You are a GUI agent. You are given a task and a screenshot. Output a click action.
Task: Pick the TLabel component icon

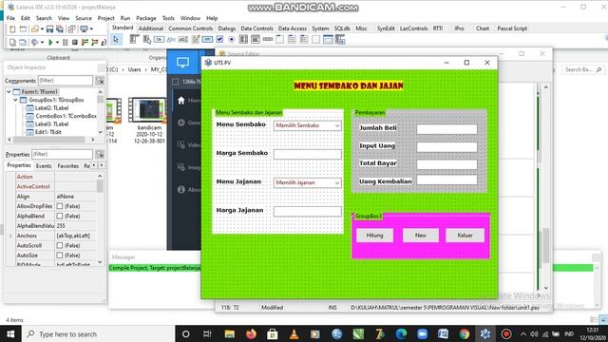pyautogui.click(x=171, y=39)
